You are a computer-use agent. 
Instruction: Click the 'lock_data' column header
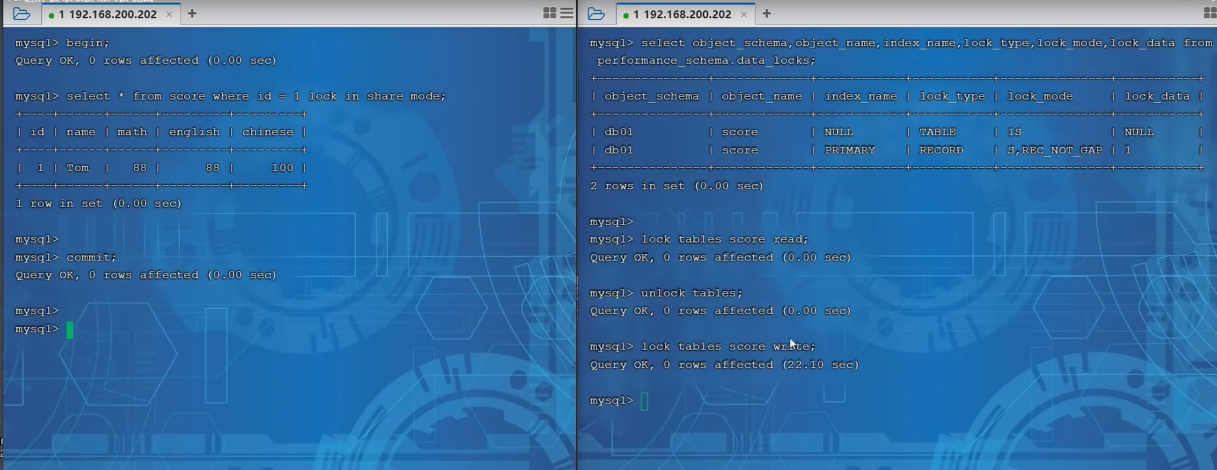pyautogui.click(x=1157, y=96)
